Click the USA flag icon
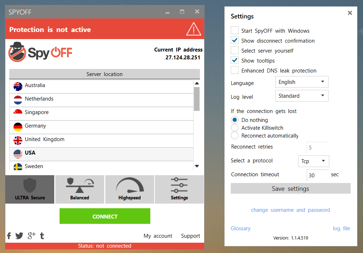 tap(18, 154)
